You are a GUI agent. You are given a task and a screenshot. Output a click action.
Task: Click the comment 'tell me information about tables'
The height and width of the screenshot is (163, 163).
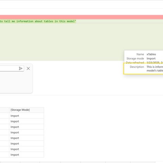(x=29, y=21)
